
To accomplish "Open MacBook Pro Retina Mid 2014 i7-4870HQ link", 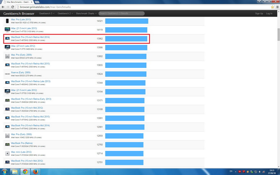I will click(30, 37).
